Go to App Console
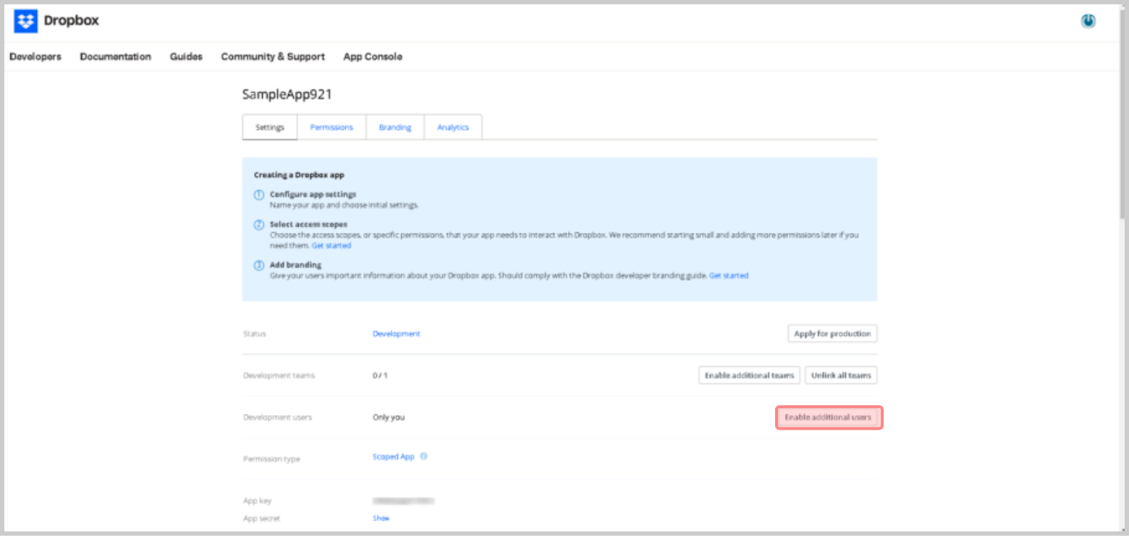This screenshot has height=536, width=1129. click(x=373, y=56)
